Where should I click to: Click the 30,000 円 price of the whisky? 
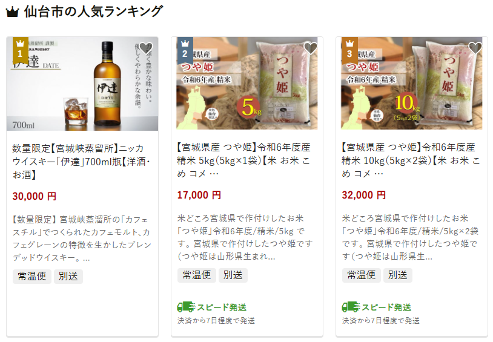click(x=35, y=196)
